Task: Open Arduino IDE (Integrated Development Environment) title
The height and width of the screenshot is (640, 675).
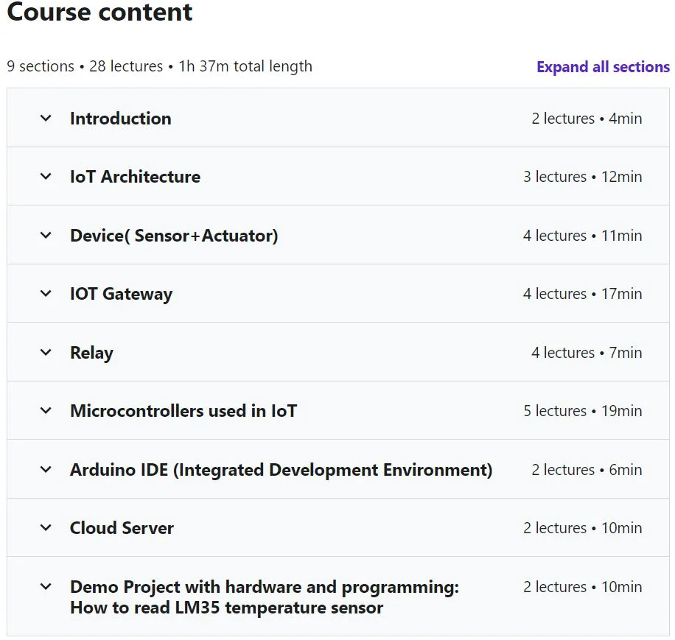Action: 281,470
